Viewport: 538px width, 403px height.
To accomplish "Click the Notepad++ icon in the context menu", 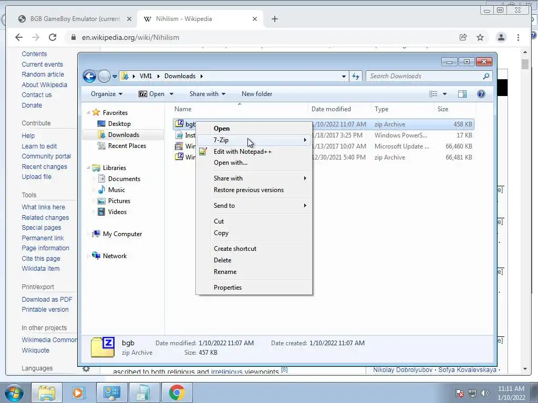I will click(203, 151).
